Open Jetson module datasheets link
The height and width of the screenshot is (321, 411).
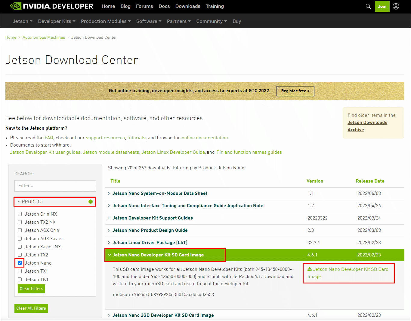111,152
